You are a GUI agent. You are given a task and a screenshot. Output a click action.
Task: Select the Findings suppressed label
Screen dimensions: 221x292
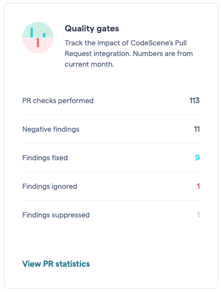pyautogui.click(x=56, y=215)
